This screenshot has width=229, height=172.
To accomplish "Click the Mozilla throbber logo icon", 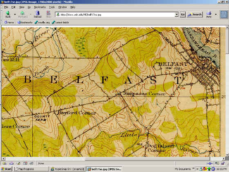I will pyautogui.click(x=224, y=14).
